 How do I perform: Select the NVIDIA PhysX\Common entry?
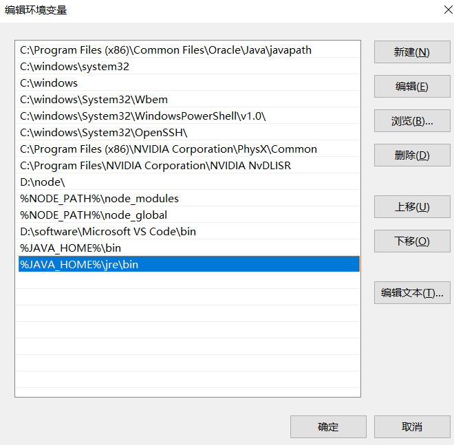188,149
